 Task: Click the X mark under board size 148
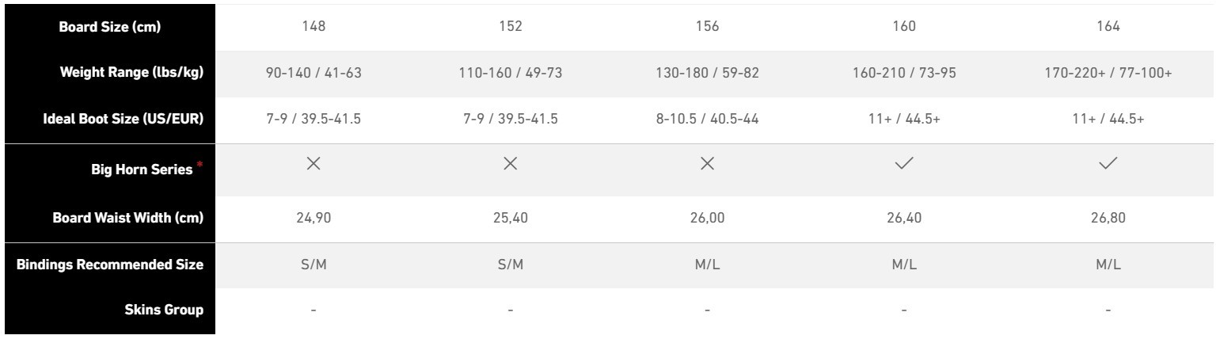coord(314,163)
